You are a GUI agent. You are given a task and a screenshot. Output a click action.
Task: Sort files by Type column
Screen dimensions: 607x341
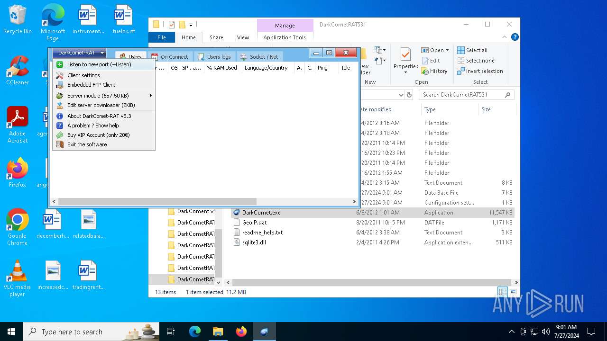(450, 109)
